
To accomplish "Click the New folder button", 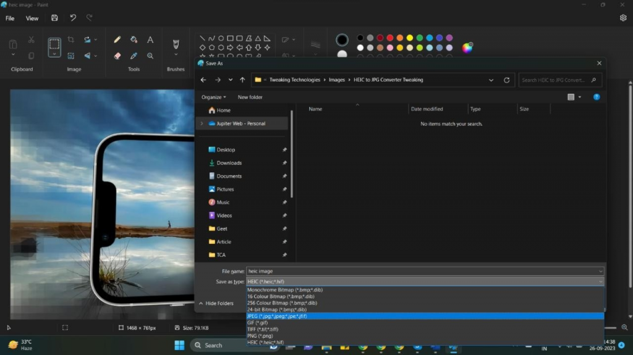I will click(x=250, y=97).
